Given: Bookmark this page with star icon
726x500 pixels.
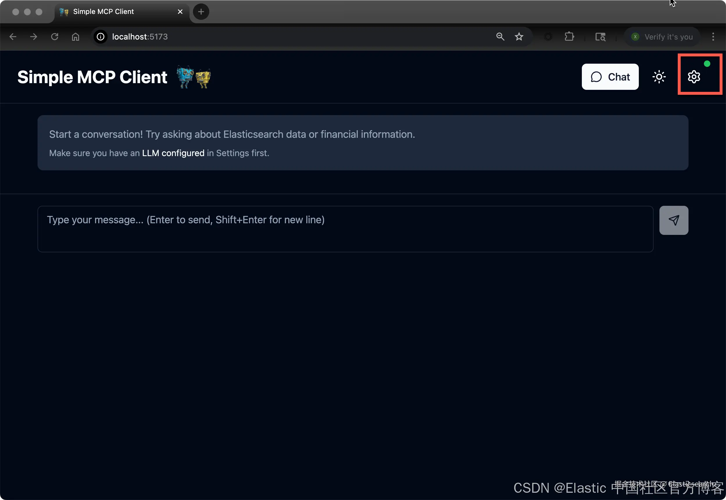Looking at the screenshot, I should pos(519,37).
